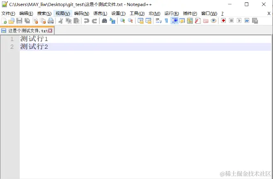
Task: Open the user defined language dialog icon
Action: 182,21
